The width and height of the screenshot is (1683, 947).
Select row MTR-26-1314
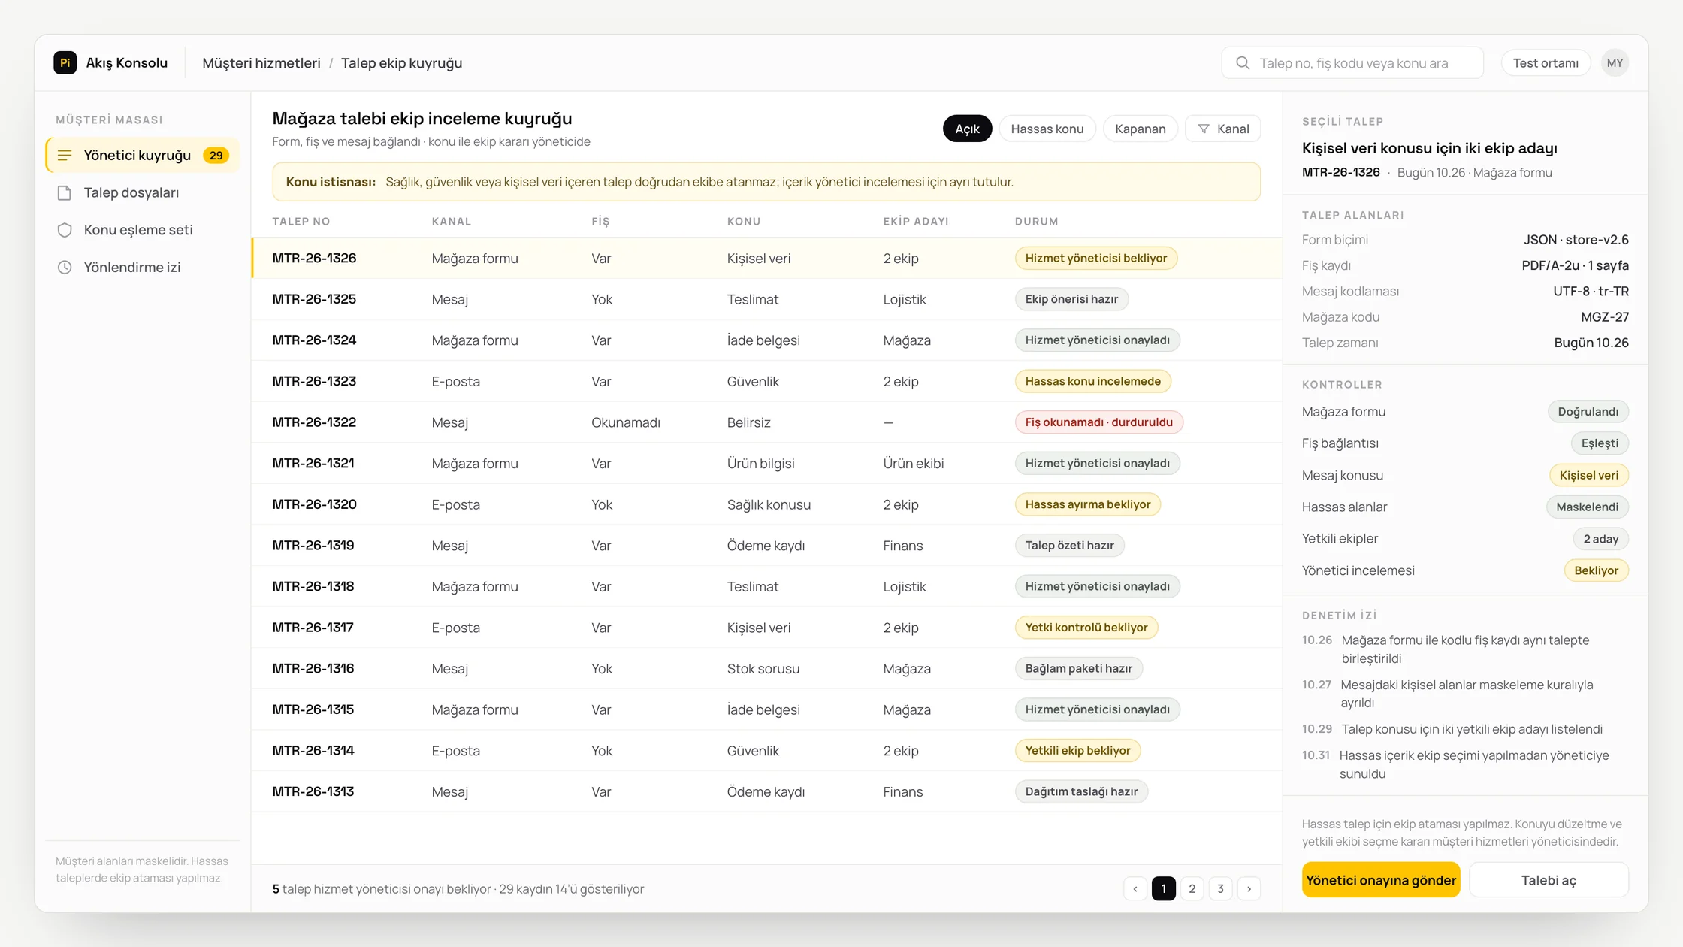(766, 751)
